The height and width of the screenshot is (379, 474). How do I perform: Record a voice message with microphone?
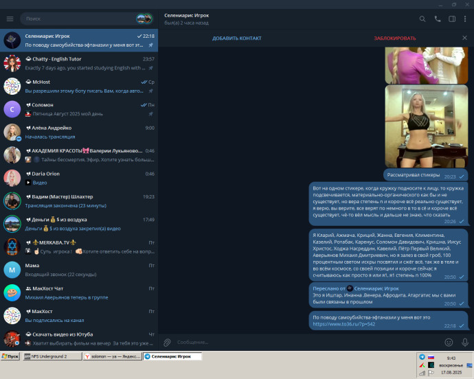tap(465, 342)
